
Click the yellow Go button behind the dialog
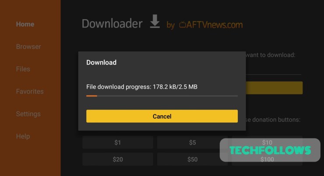274,88
